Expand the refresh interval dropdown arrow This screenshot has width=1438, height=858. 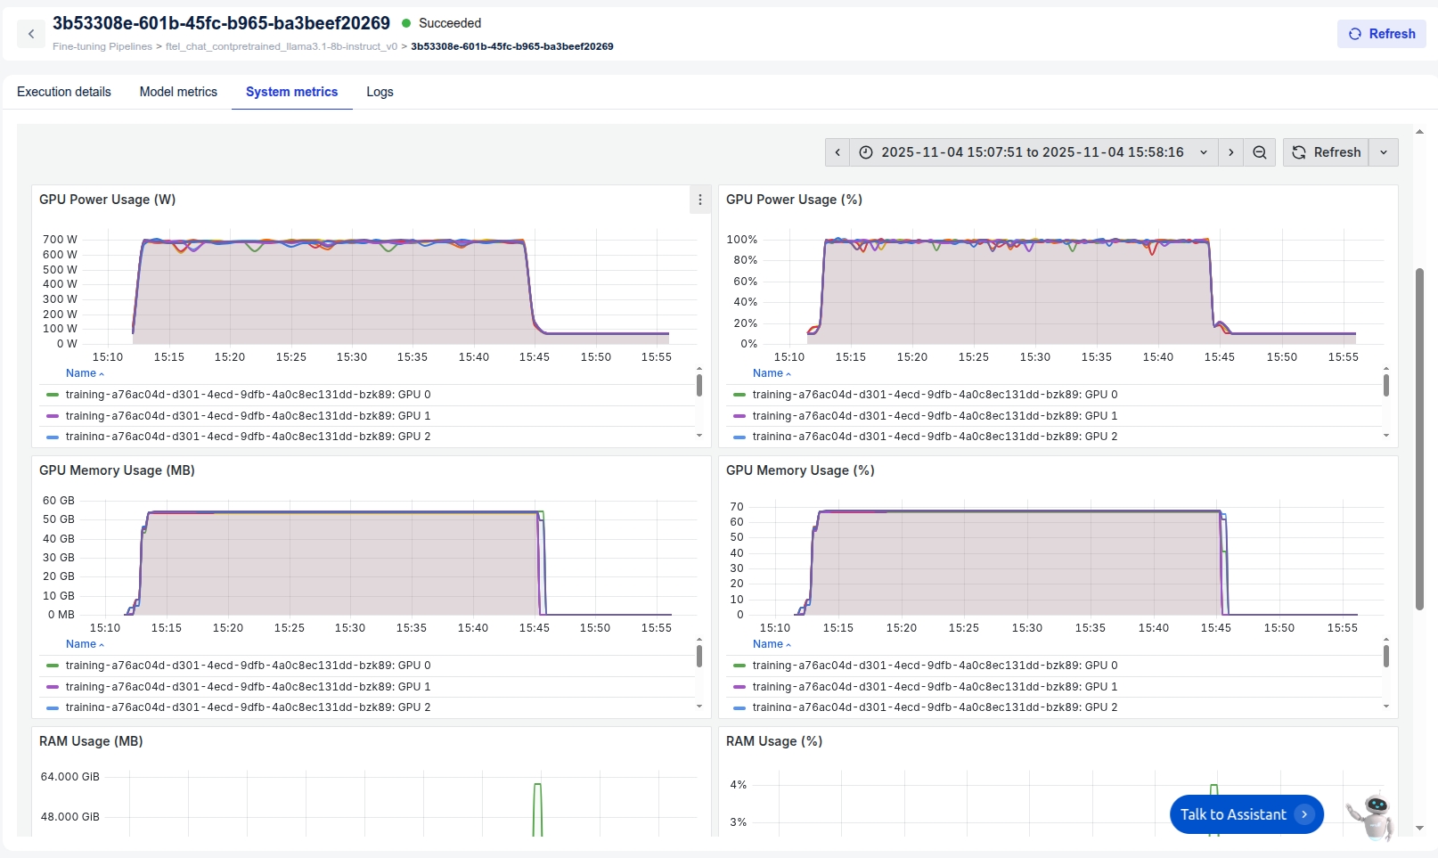pos(1384,152)
